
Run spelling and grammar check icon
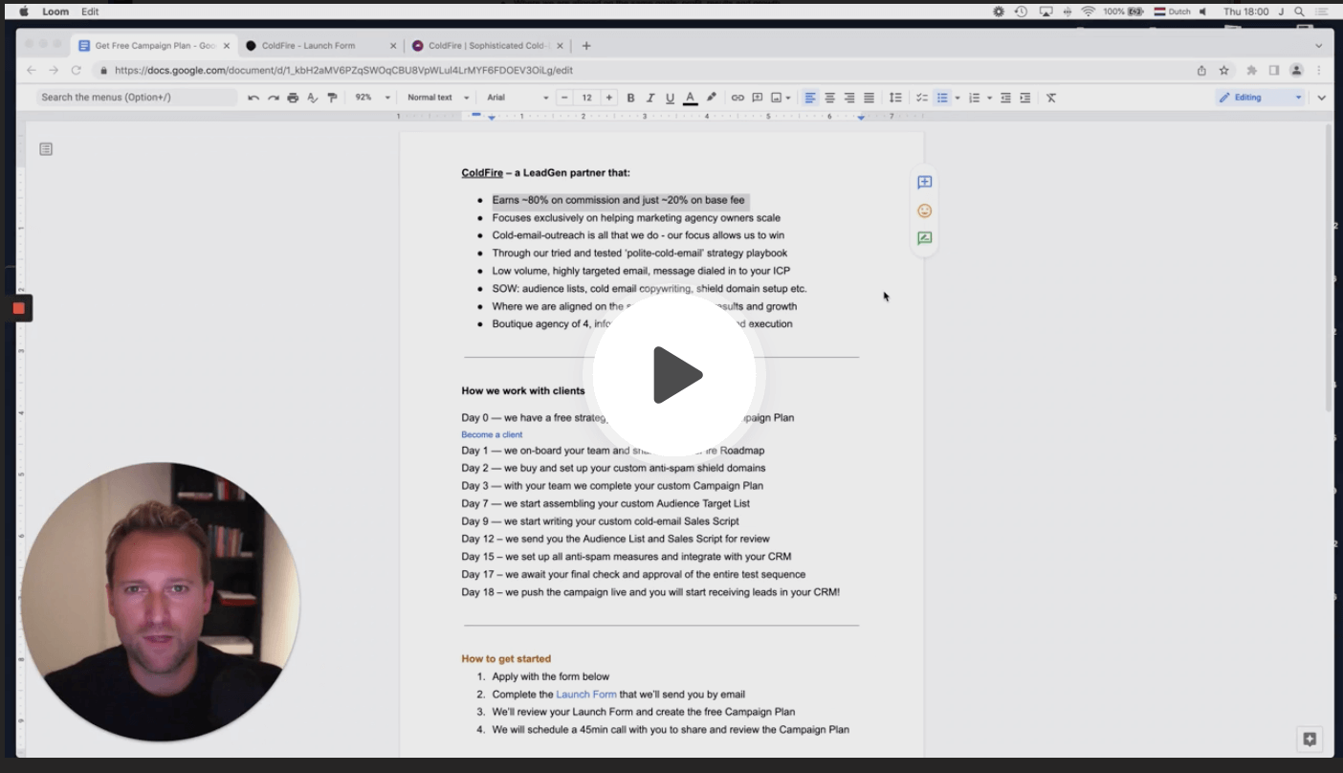click(312, 98)
